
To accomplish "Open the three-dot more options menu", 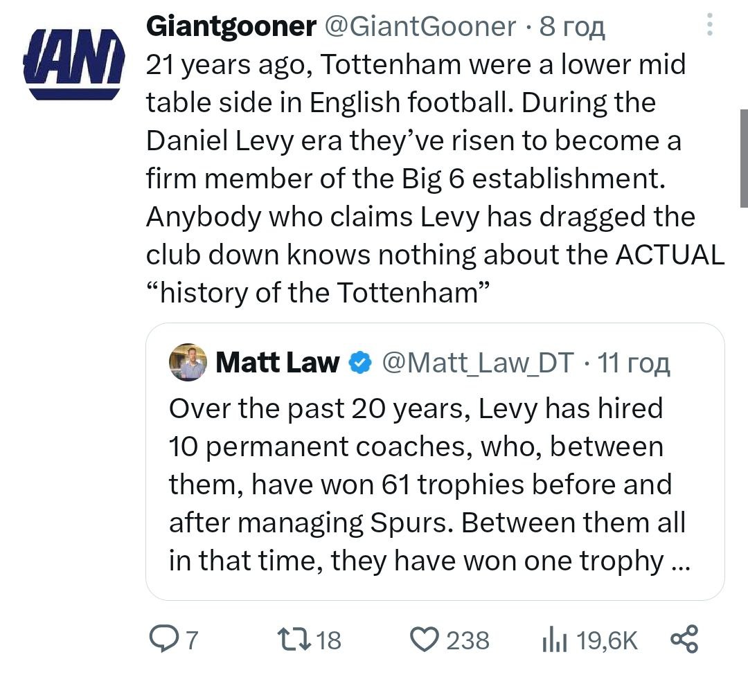I will tap(709, 26).
